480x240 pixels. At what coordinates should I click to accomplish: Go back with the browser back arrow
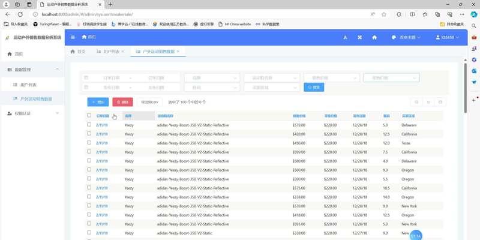coord(8,14)
